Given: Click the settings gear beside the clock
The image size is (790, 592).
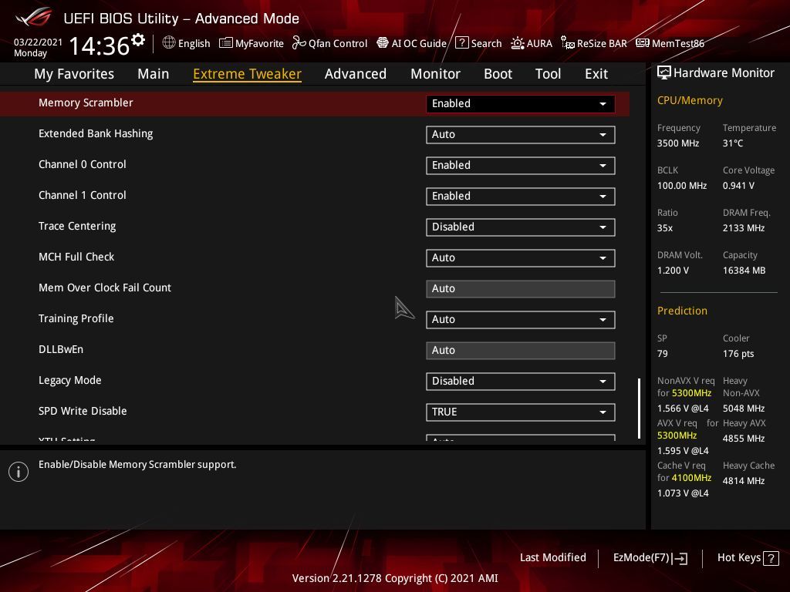Looking at the screenshot, I should pyautogui.click(x=137, y=40).
